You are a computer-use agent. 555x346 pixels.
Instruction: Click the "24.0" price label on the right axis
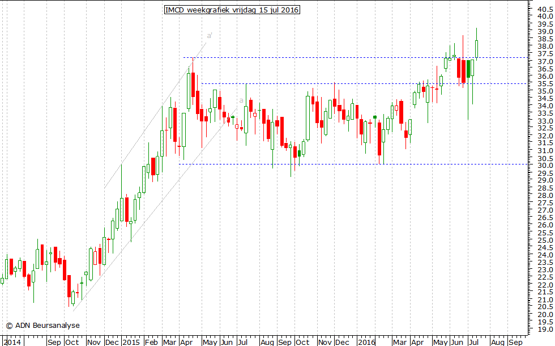tap(545, 255)
